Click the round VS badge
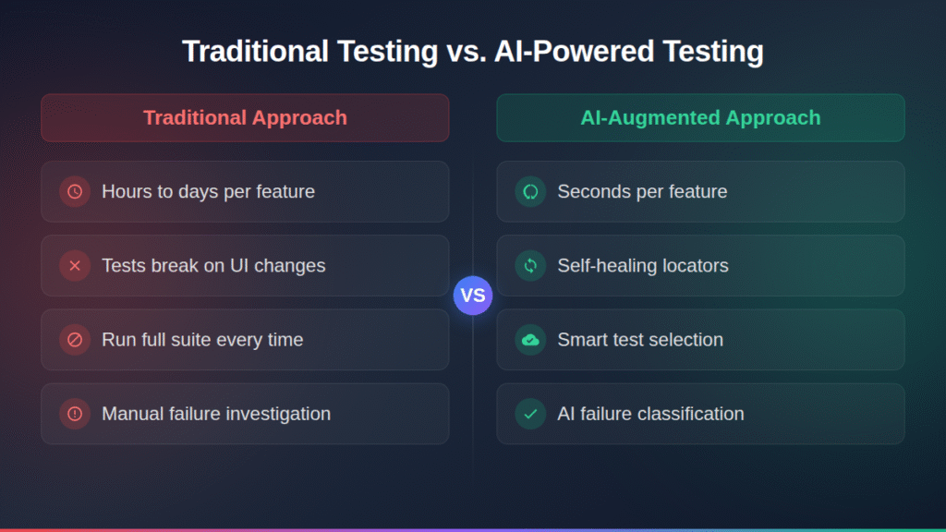 (x=473, y=296)
